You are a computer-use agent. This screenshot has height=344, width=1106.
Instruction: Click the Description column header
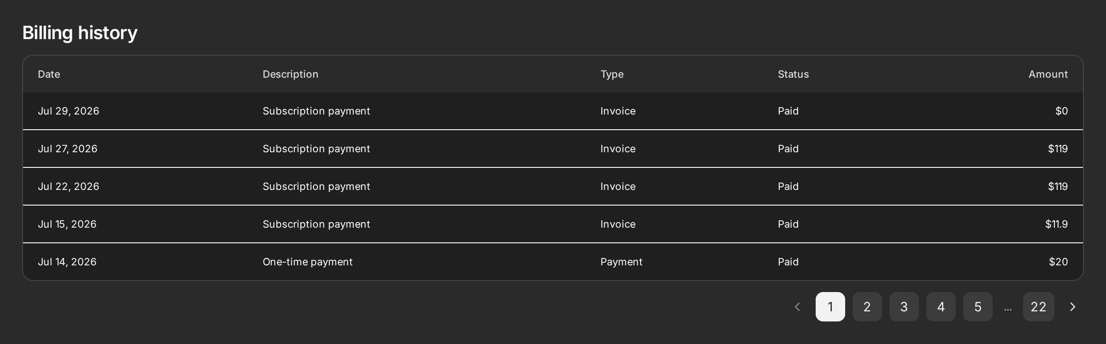(x=290, y=74)
